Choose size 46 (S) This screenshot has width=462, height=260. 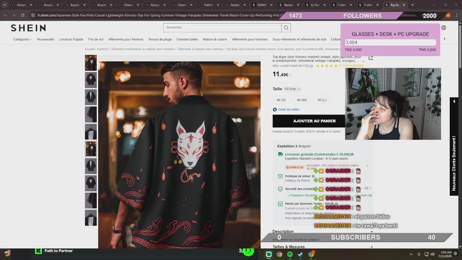click(x=281, y=100)
